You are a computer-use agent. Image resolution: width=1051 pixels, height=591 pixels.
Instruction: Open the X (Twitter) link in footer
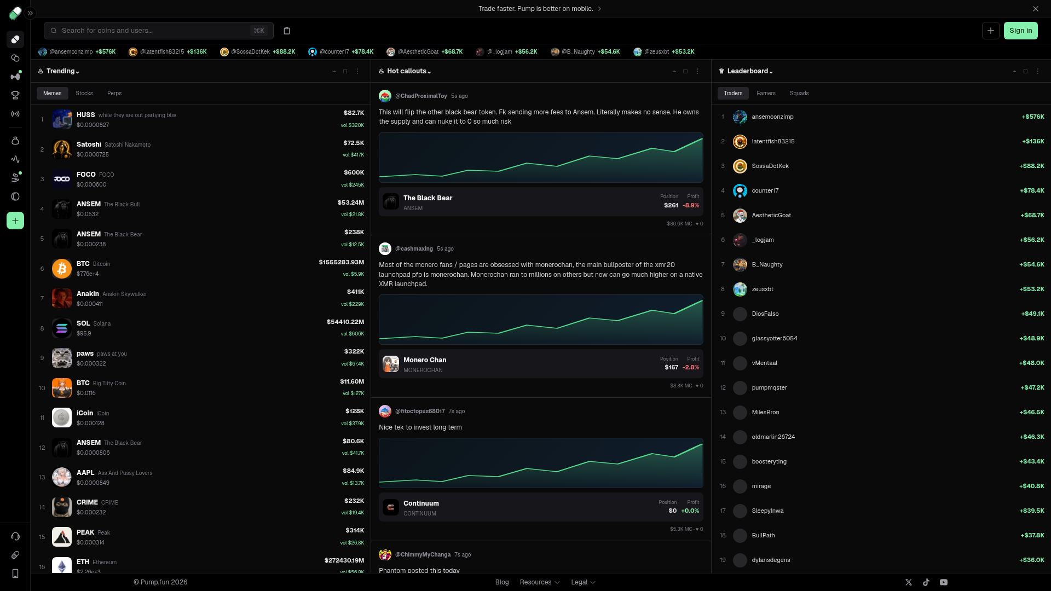(x=909, y=582)
